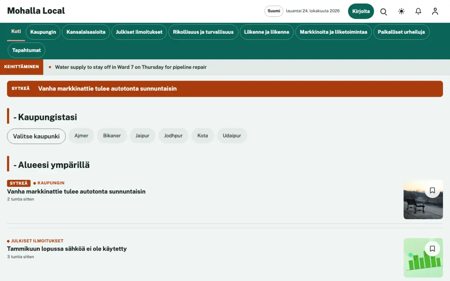The width and height of the screenshot is (450, 281).
Task: View the green bar chart thumbnail
Action: (423, 258)
